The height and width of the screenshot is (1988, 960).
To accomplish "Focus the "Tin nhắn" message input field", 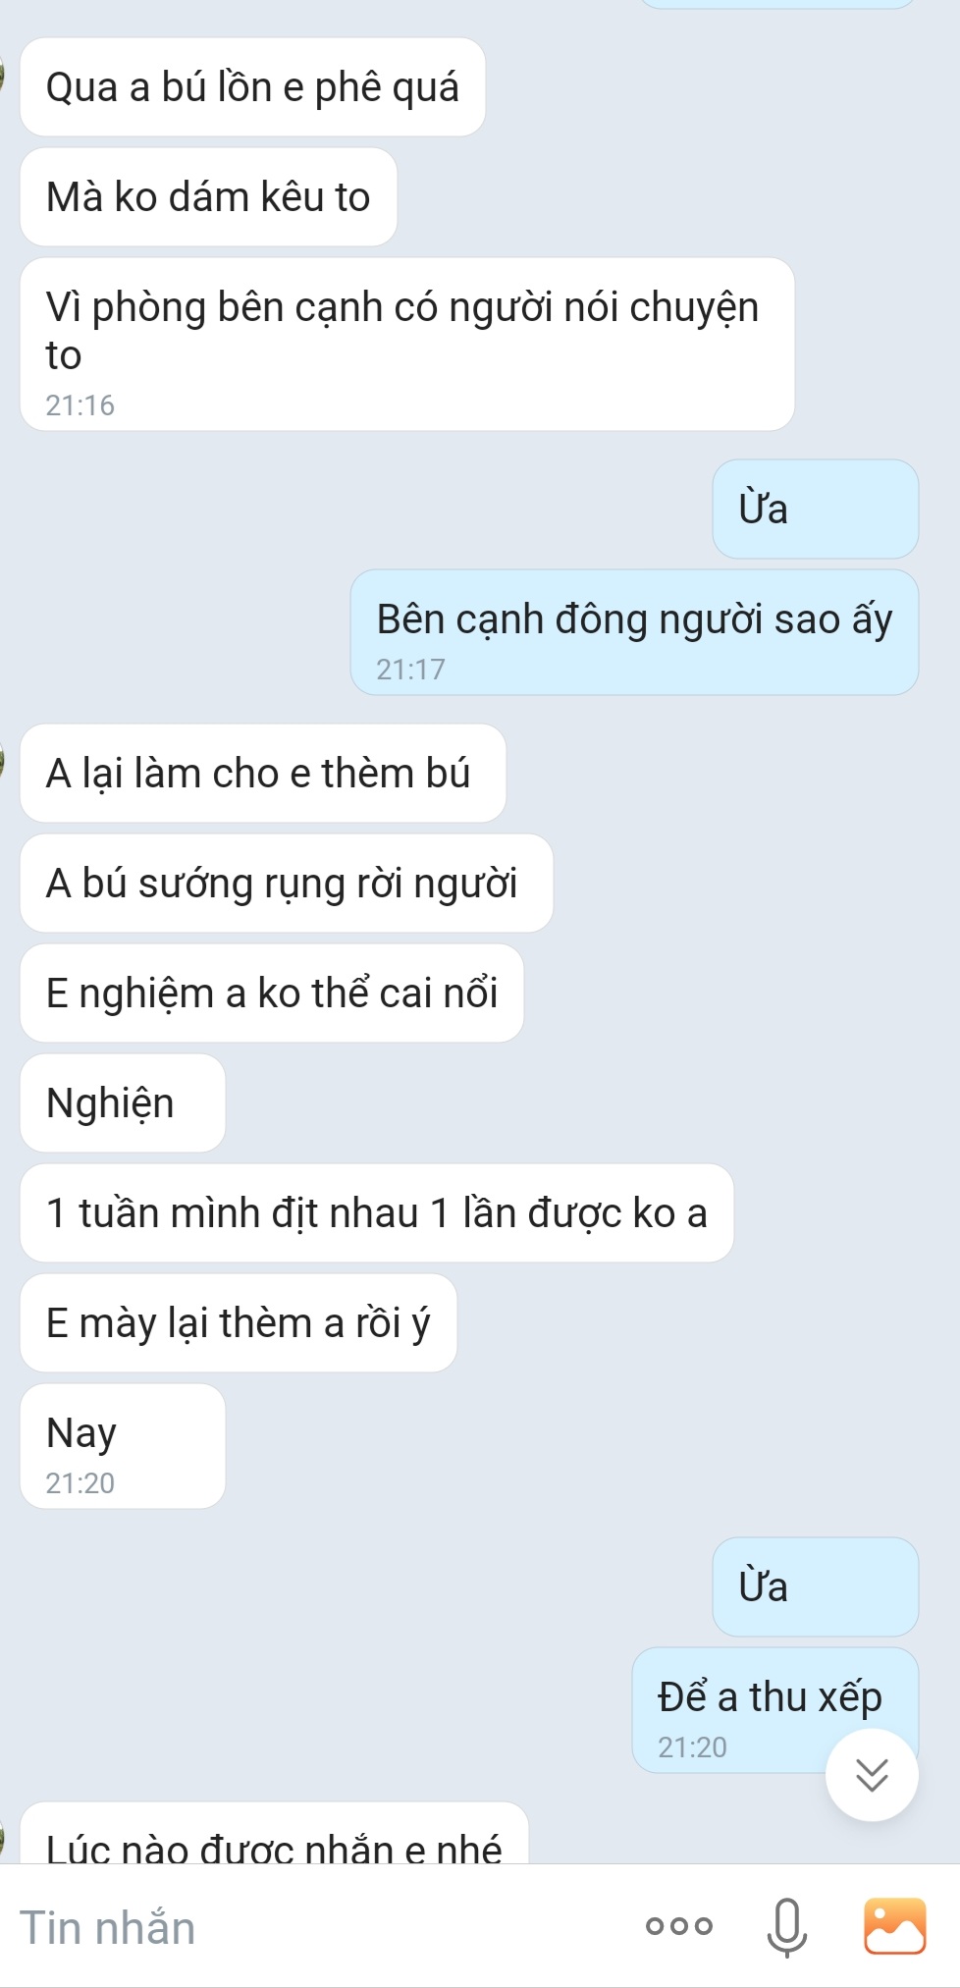I will pyautogui.click(x=314, y=1927).
